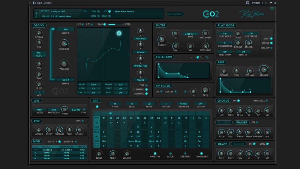Click the X-MORPH oscillator knob
The image size is (300, 169).
[64, 43]
